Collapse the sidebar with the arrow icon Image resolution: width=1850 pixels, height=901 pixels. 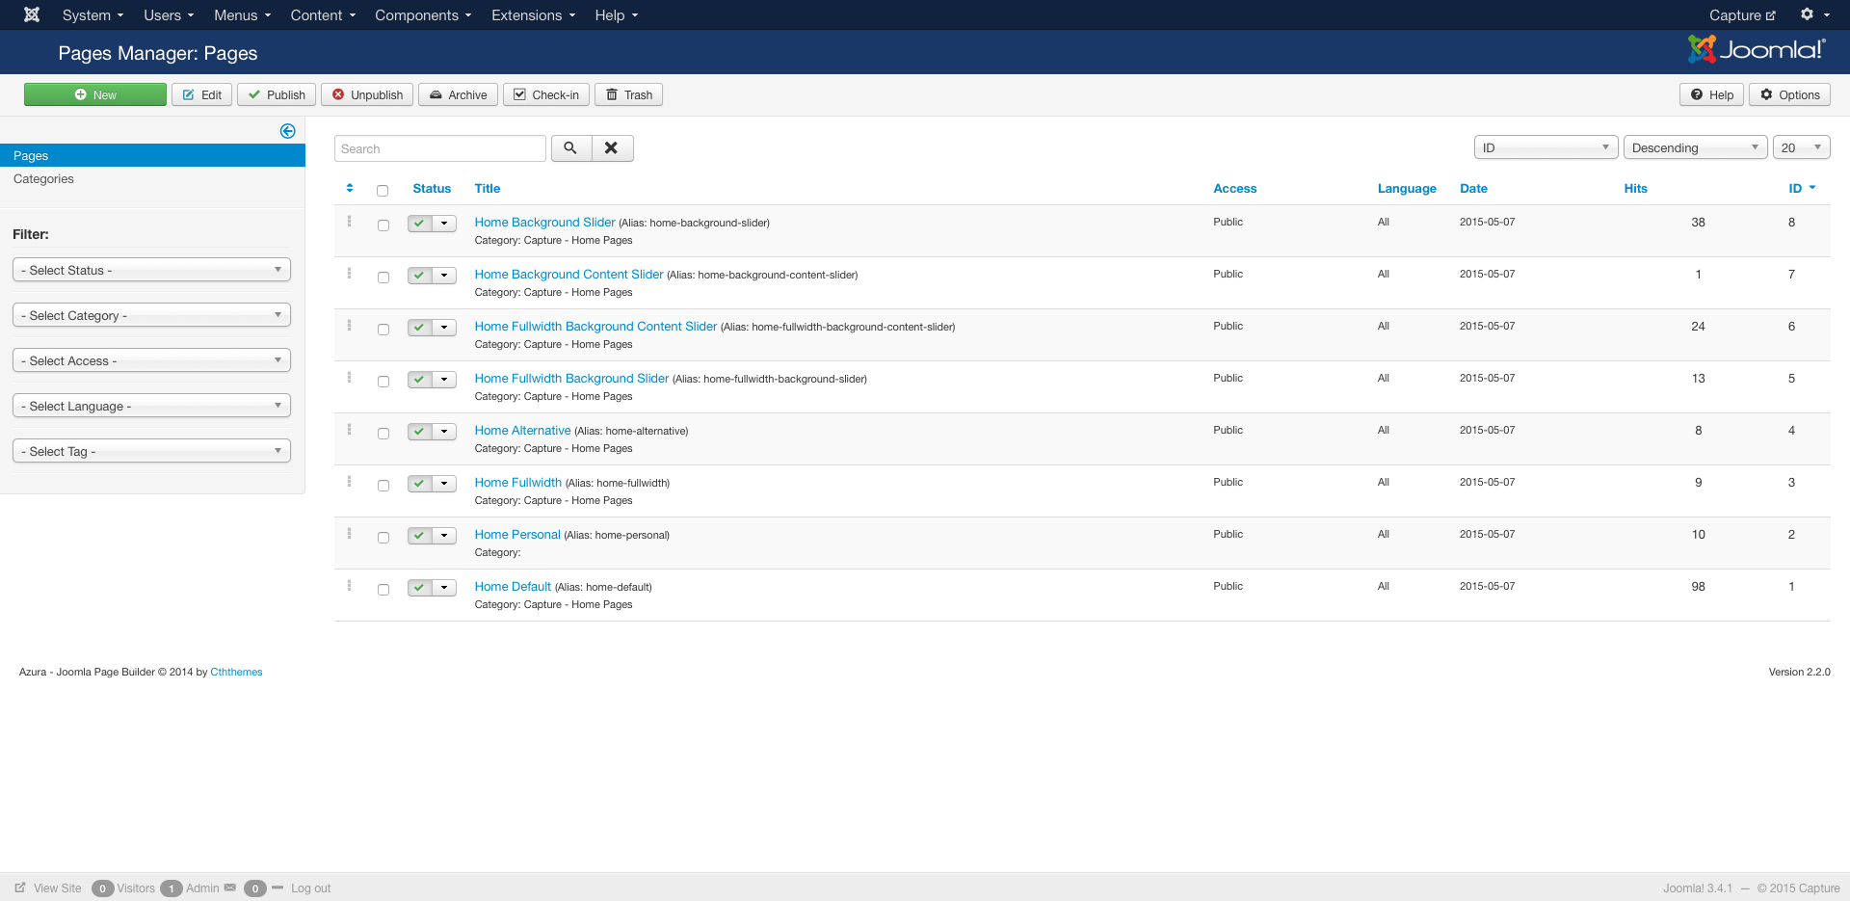coord(287,131)
